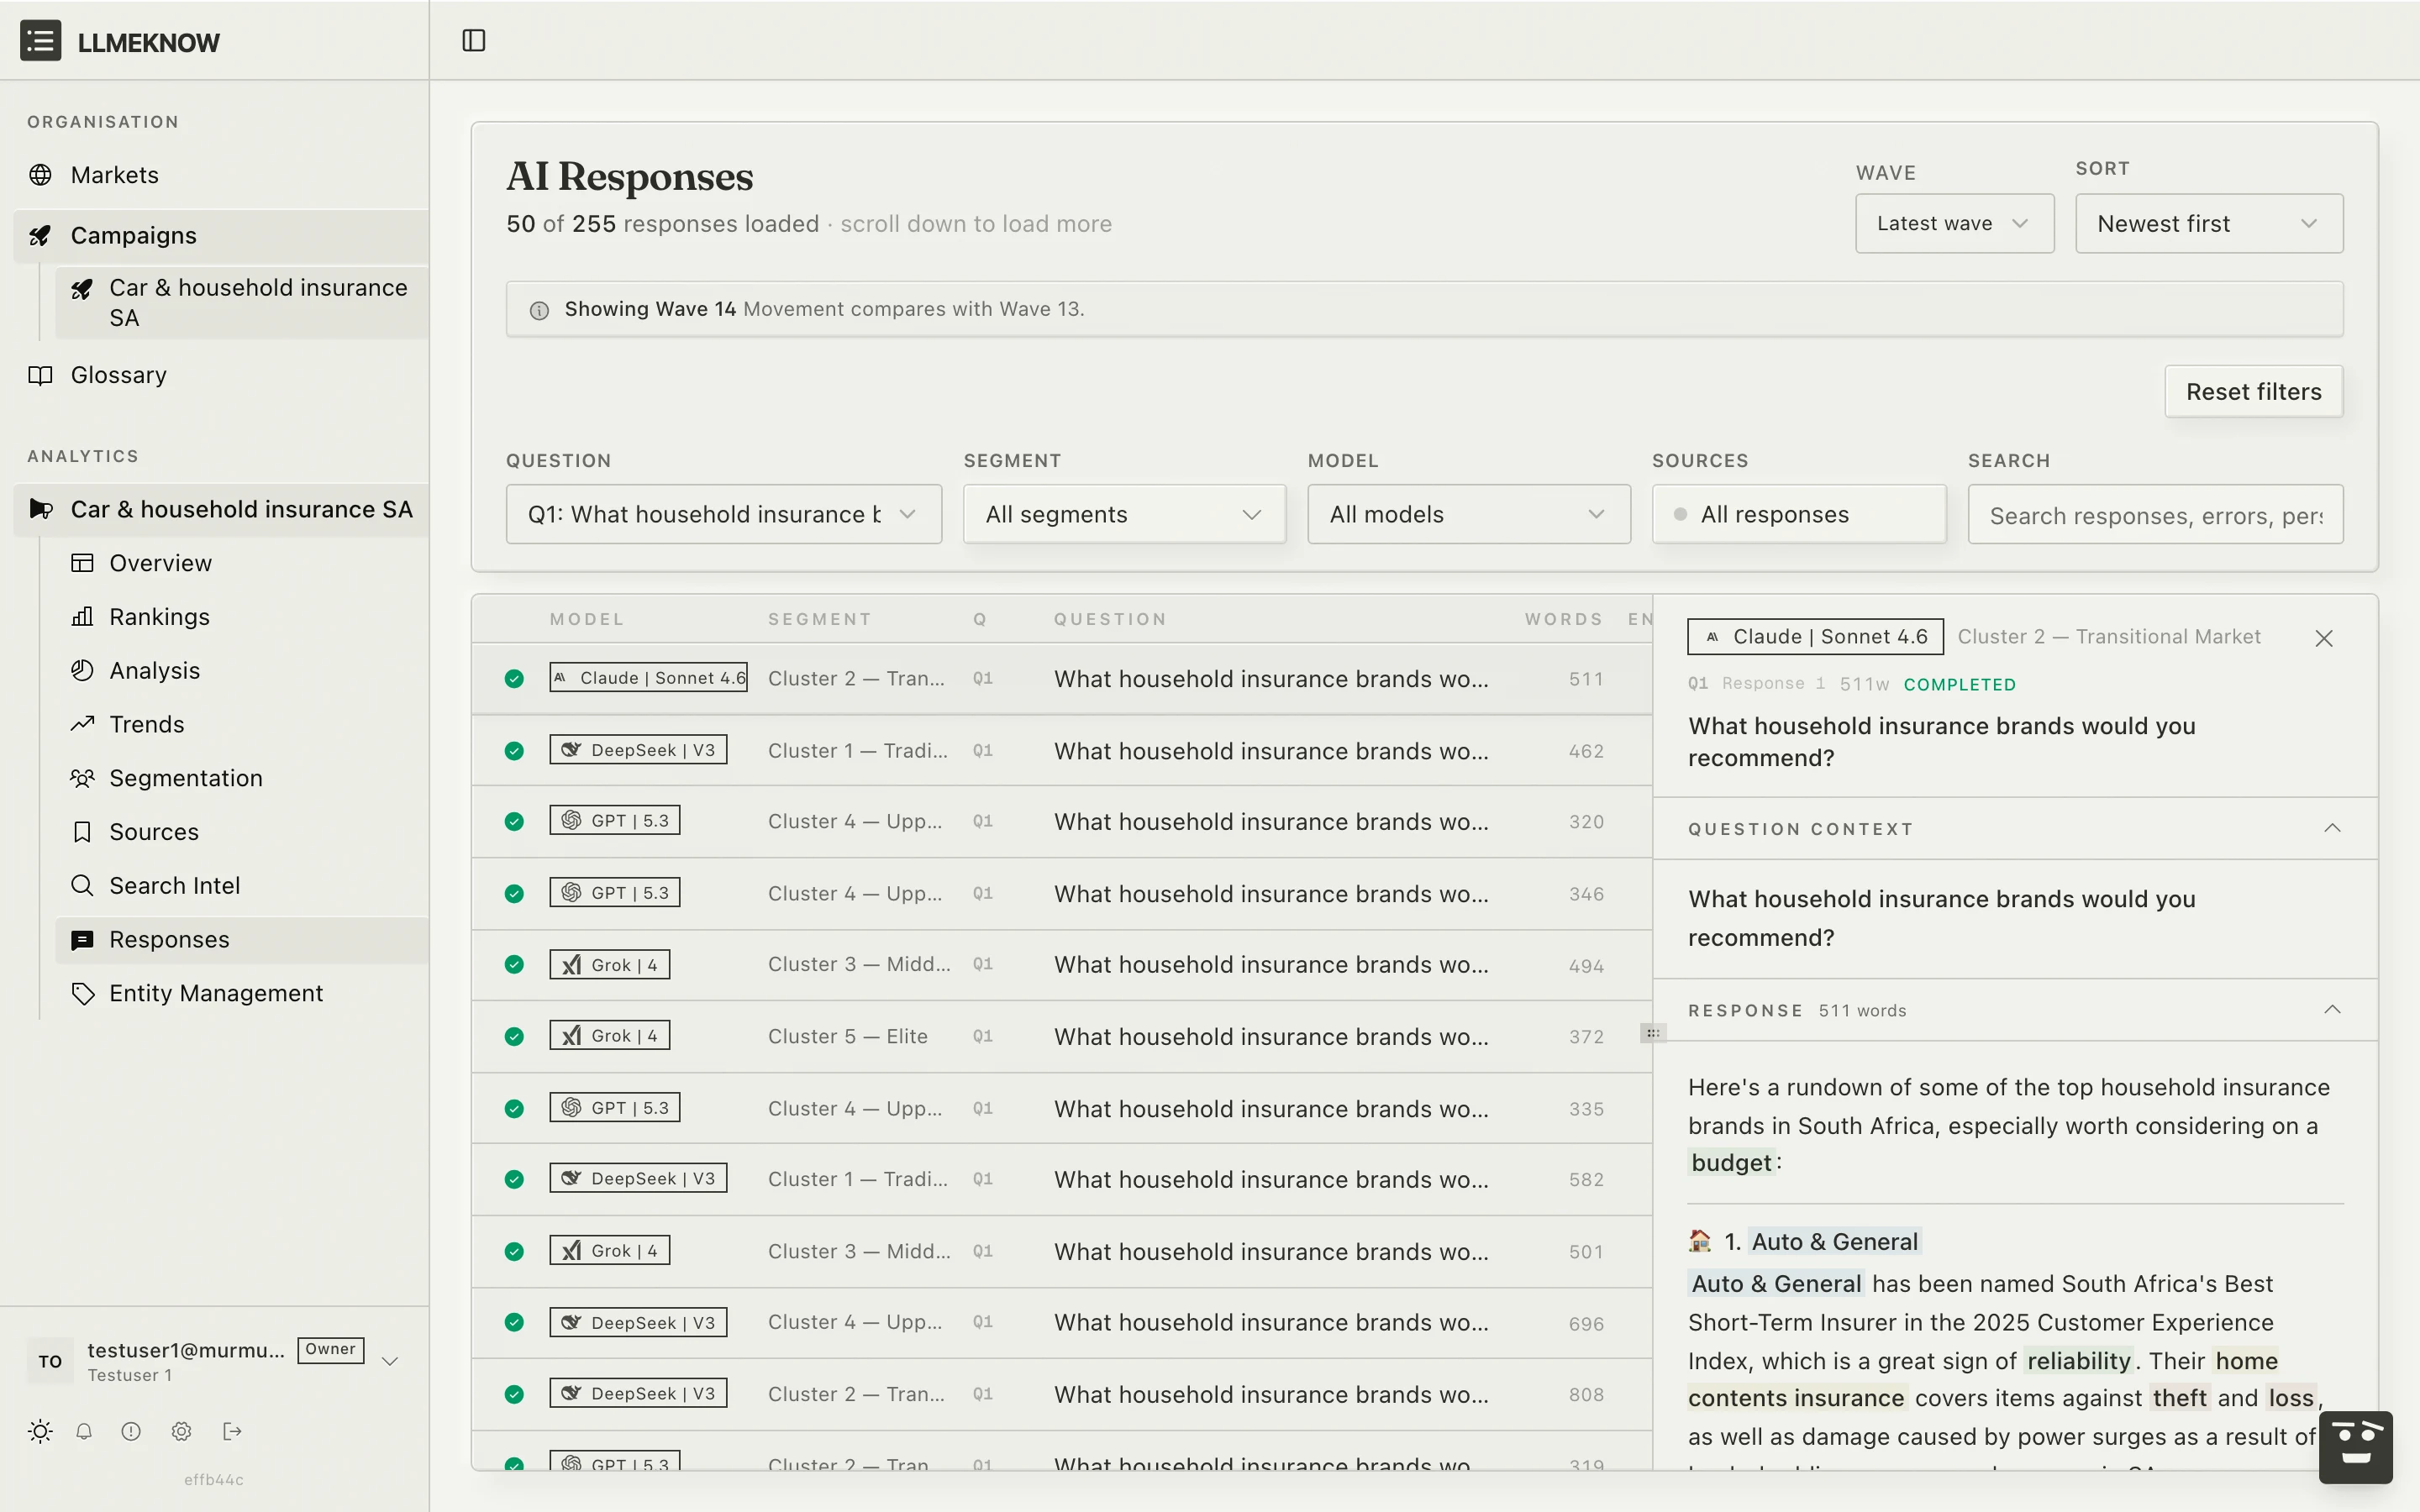Close the response detail panel
This screenshot has height=1512, width=2420.
2324,638
